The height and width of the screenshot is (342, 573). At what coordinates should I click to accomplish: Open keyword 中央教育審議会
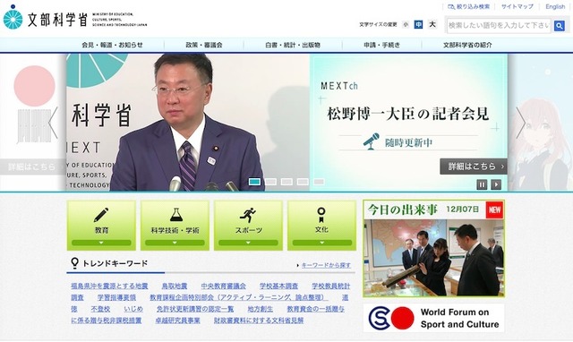pos(223,286)
